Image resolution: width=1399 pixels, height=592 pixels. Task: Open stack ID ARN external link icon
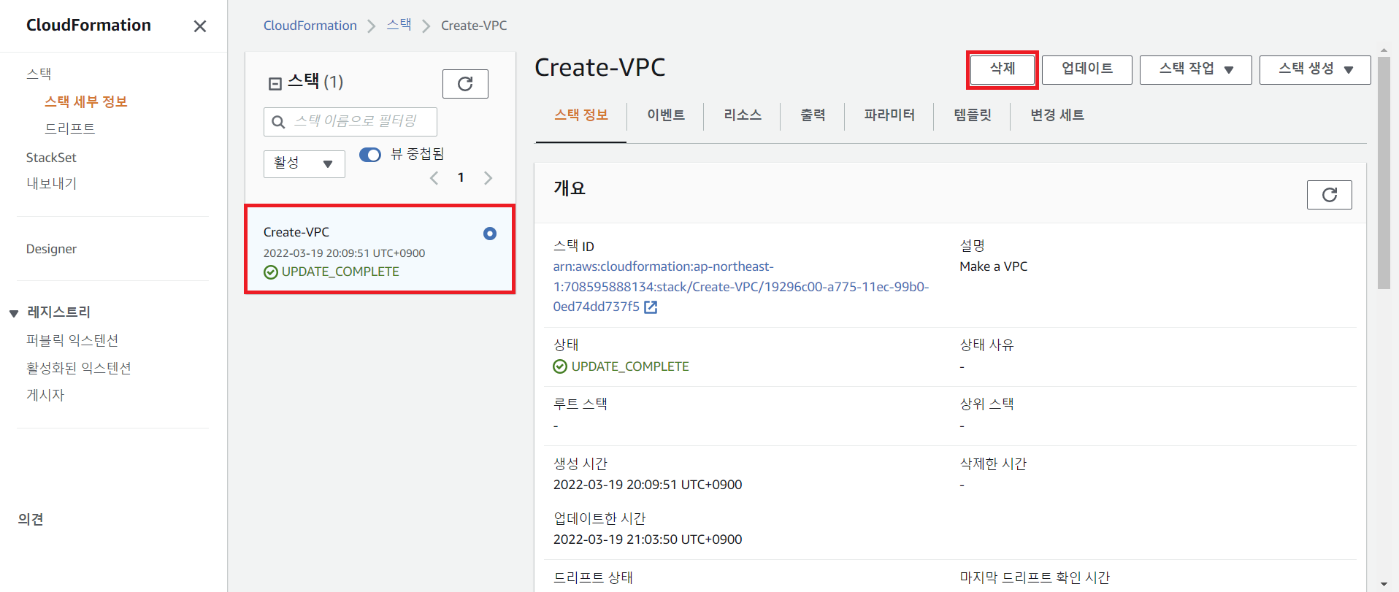[651, 307]
